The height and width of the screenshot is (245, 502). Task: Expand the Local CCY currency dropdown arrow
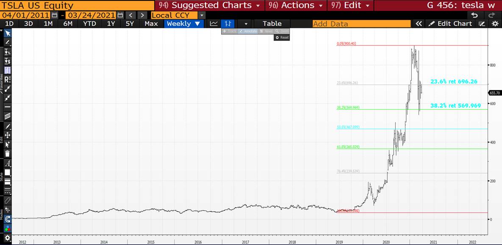[201, 15]
